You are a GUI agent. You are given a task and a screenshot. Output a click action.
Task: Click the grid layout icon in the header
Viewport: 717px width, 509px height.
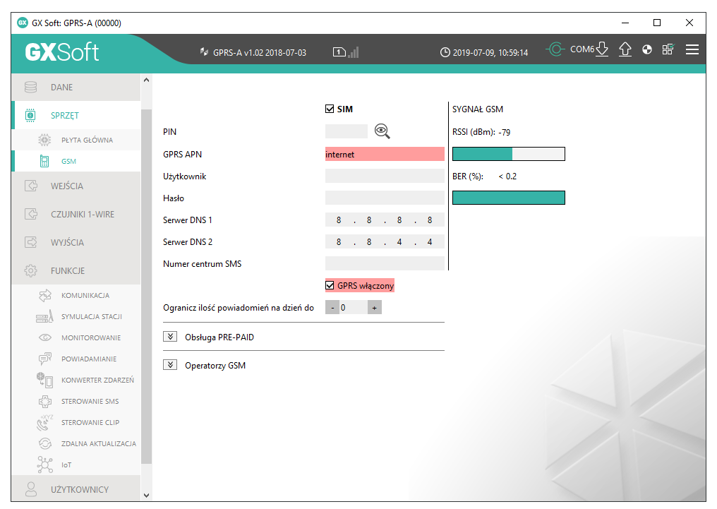[x=668, y=49]
